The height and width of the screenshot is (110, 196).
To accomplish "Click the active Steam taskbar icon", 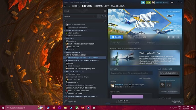I will point(88,108).
